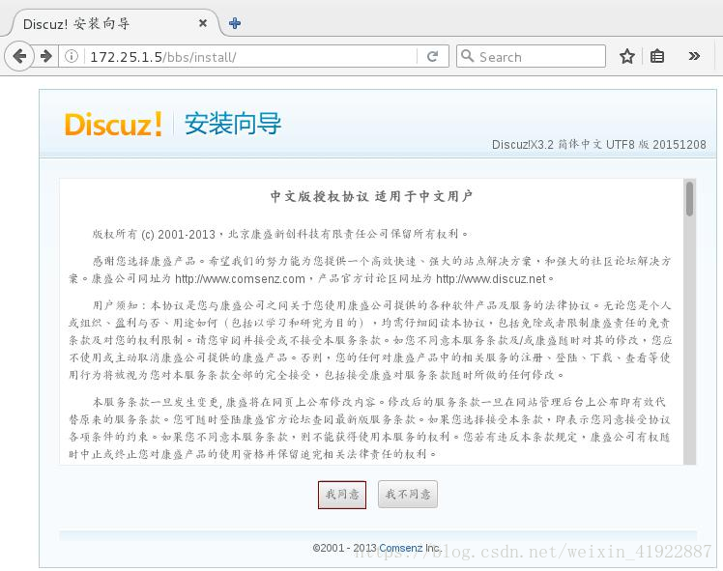Click the version text Discuz!X3.2 简体中文 UTF8 版 20151208
723x571 pixels.
pos(599,144)
